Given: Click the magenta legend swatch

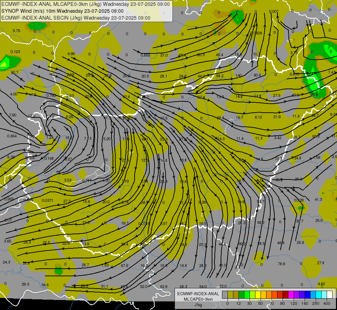Looking at the screenshot, I should (x=291, y=294).
